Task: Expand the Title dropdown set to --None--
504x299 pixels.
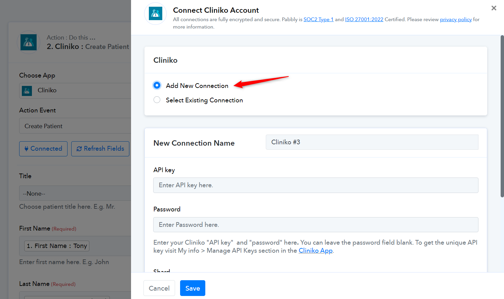Action: pos(75,193)
